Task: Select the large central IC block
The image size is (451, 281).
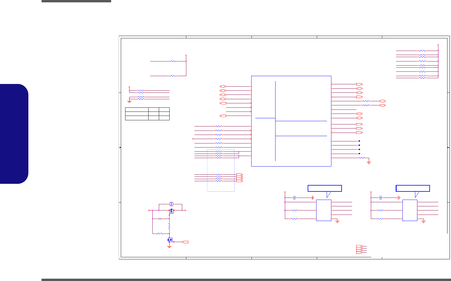Action: tap(291, 121)
